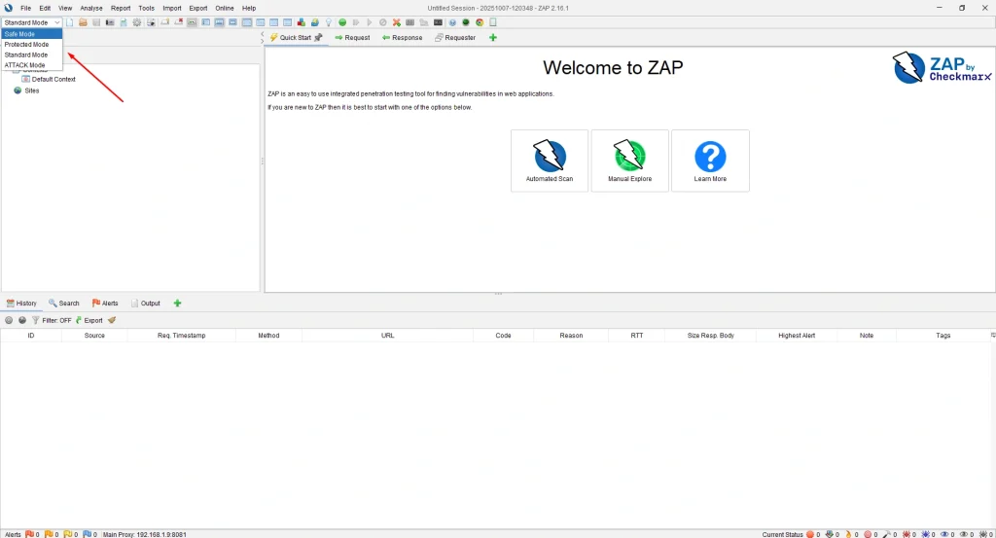996x538 pixels.
Task: Select ATTACK Mode in the dropdown list
Action: point(24,65)
